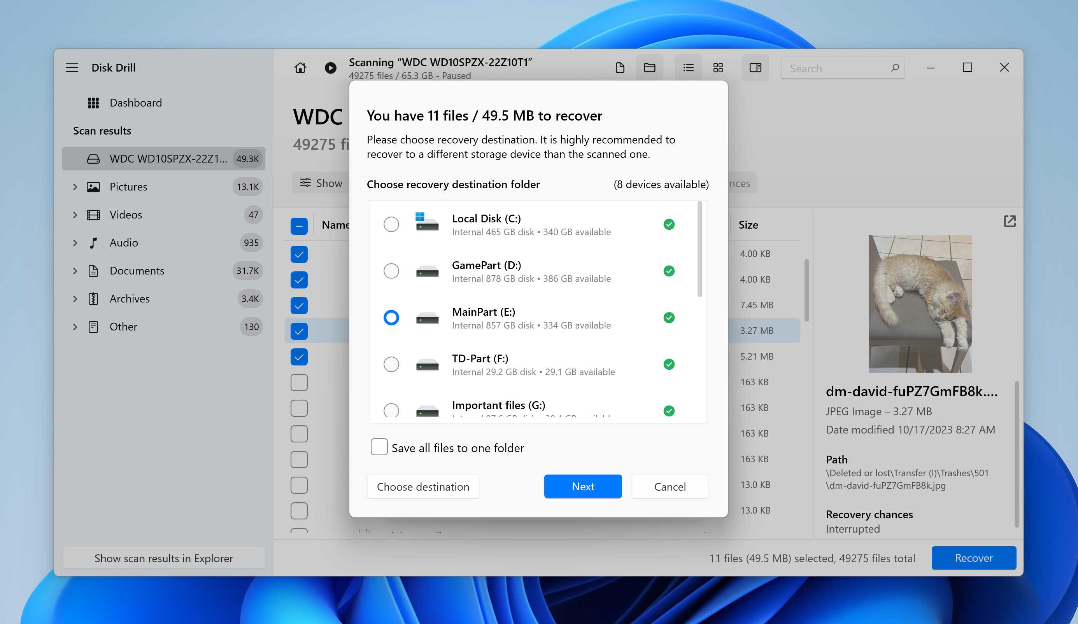
Task: Select Local Disk (C:) as recovery destination
Action: point(391,224)
